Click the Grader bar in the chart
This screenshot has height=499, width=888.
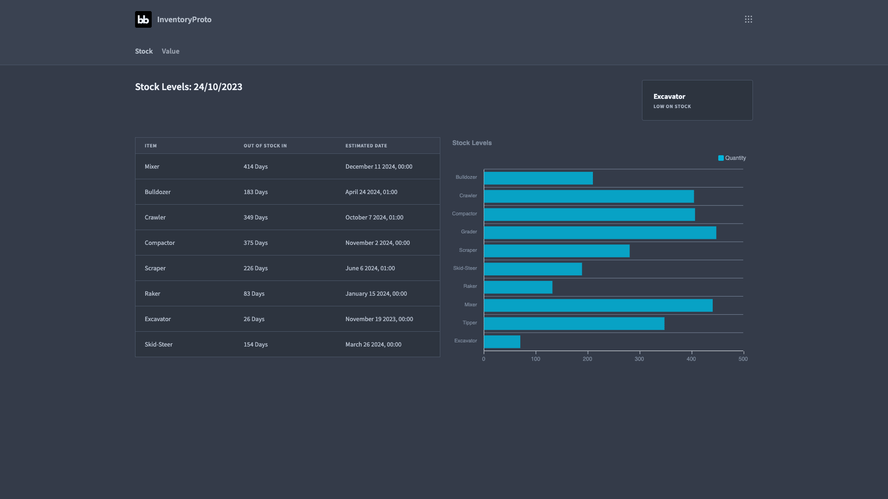(x=600, y=233)
